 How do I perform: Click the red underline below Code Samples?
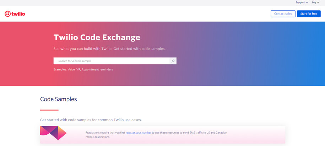click(x=49, y=110)
